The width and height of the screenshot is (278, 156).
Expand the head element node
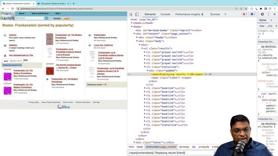[x=132, y=23]
